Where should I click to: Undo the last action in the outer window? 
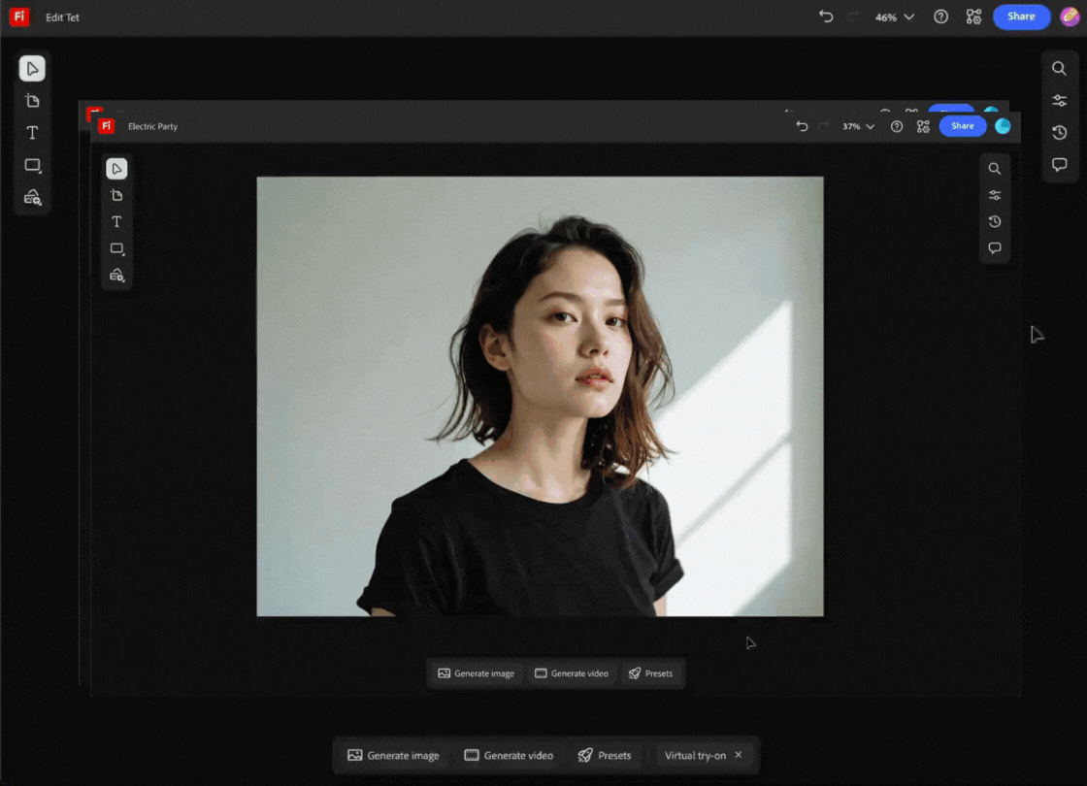(825, 16)
